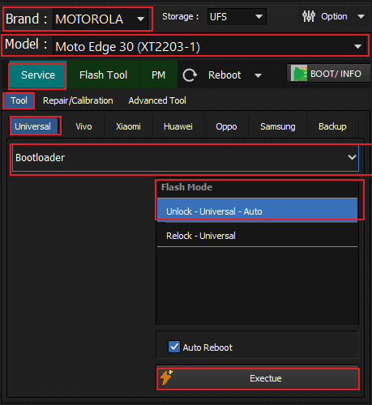The width and height of the screenshot is (372, 405).
Task: Switch to the Xiaomi tab
Action: point(128,126)
